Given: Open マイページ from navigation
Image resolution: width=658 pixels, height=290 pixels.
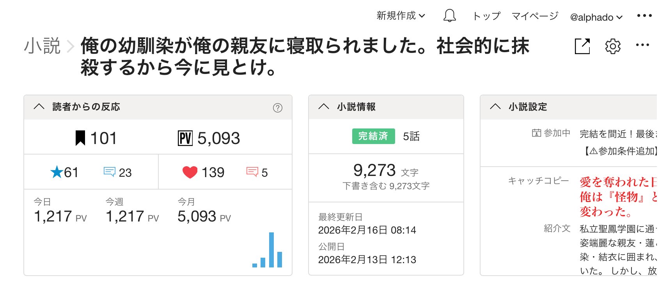Looking at the screenshot, I should pos(535,16).
